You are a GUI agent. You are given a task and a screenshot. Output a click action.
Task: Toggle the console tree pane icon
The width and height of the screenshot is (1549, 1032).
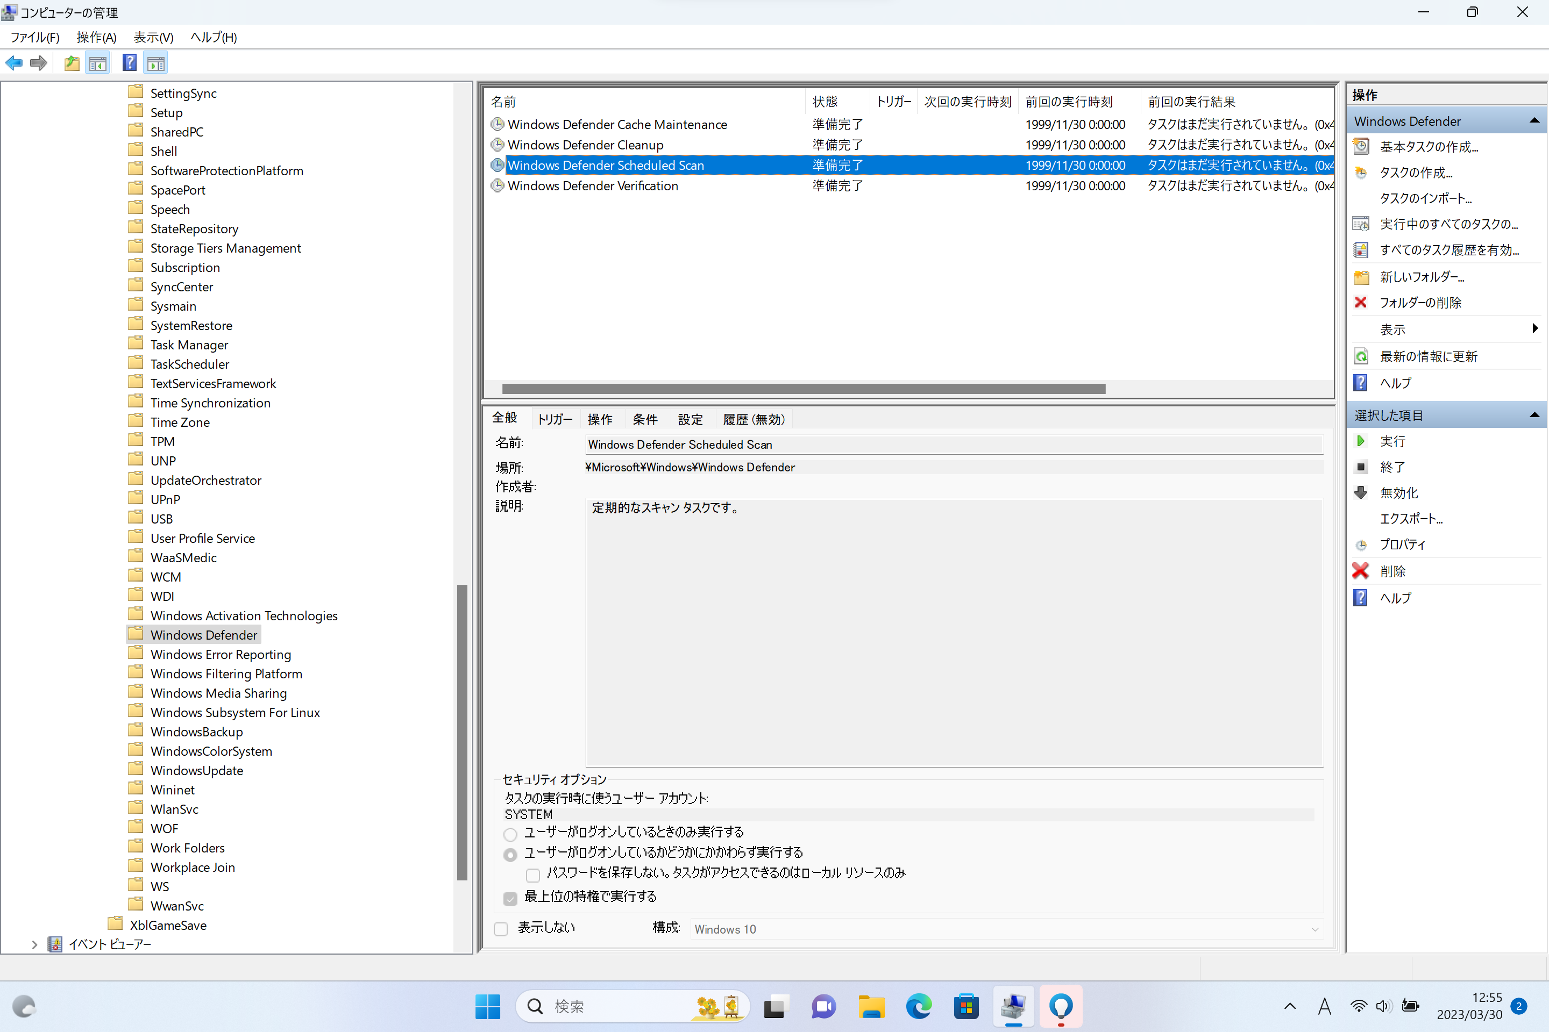click(x=97, y=63)
